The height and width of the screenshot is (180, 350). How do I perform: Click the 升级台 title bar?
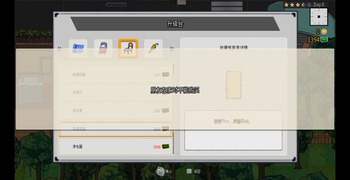[x=175, y=24]
